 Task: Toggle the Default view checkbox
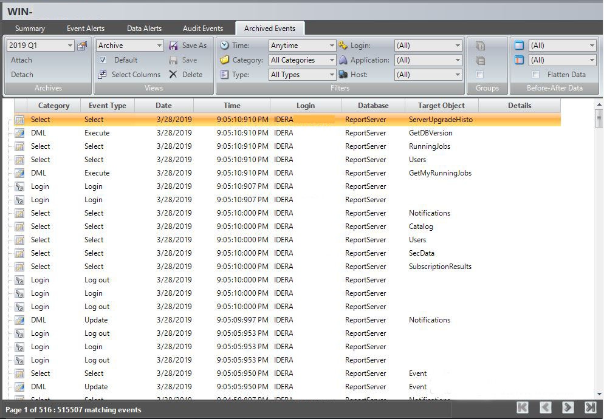tap(103, 60)
